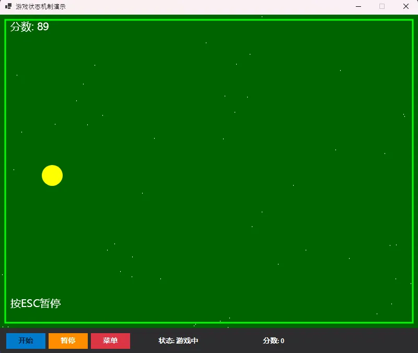Click the empty middle of the title bar

209,6
